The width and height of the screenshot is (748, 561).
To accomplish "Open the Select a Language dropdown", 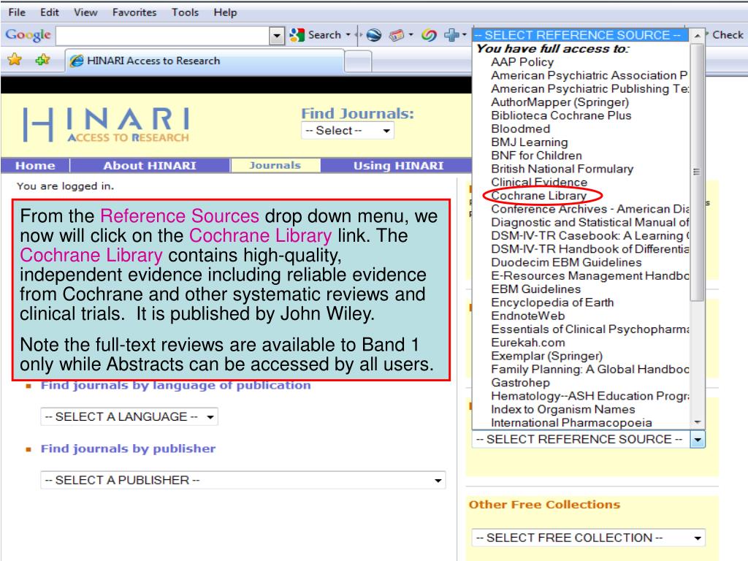I will (x=129, y=416).
